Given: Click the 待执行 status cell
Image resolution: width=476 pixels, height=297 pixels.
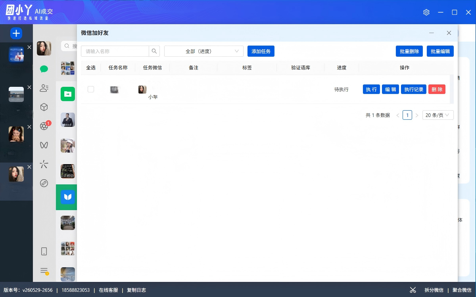Looking at the screenshot, I should click(342, 90).
